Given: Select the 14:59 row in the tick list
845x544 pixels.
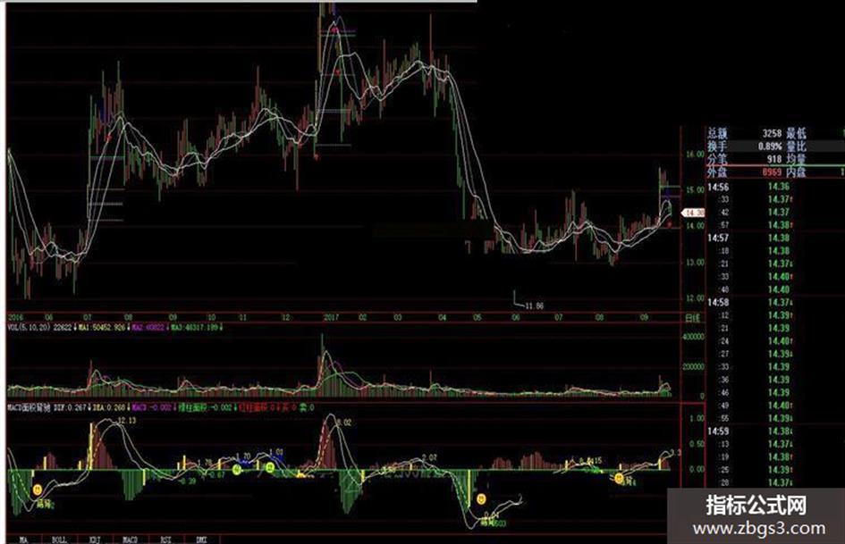Looking at the screenshot, I should click(776, 431).
